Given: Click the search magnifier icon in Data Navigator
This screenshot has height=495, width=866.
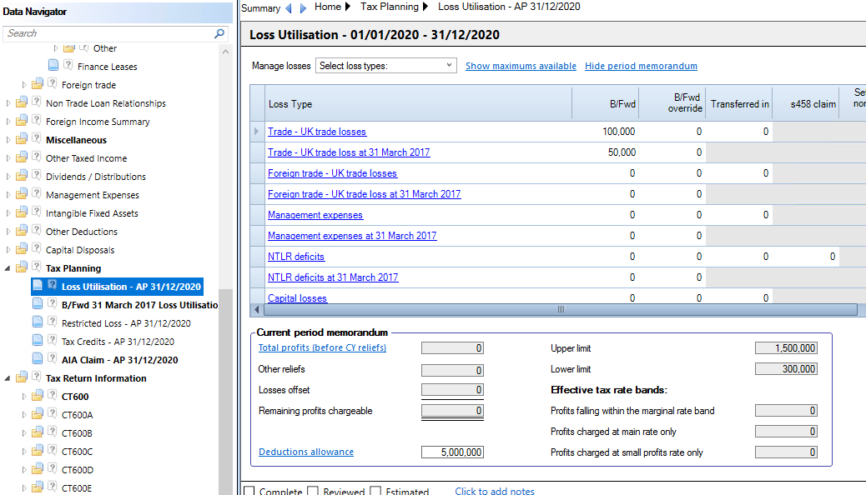Looking at the screenshot, I should point(219,33).
